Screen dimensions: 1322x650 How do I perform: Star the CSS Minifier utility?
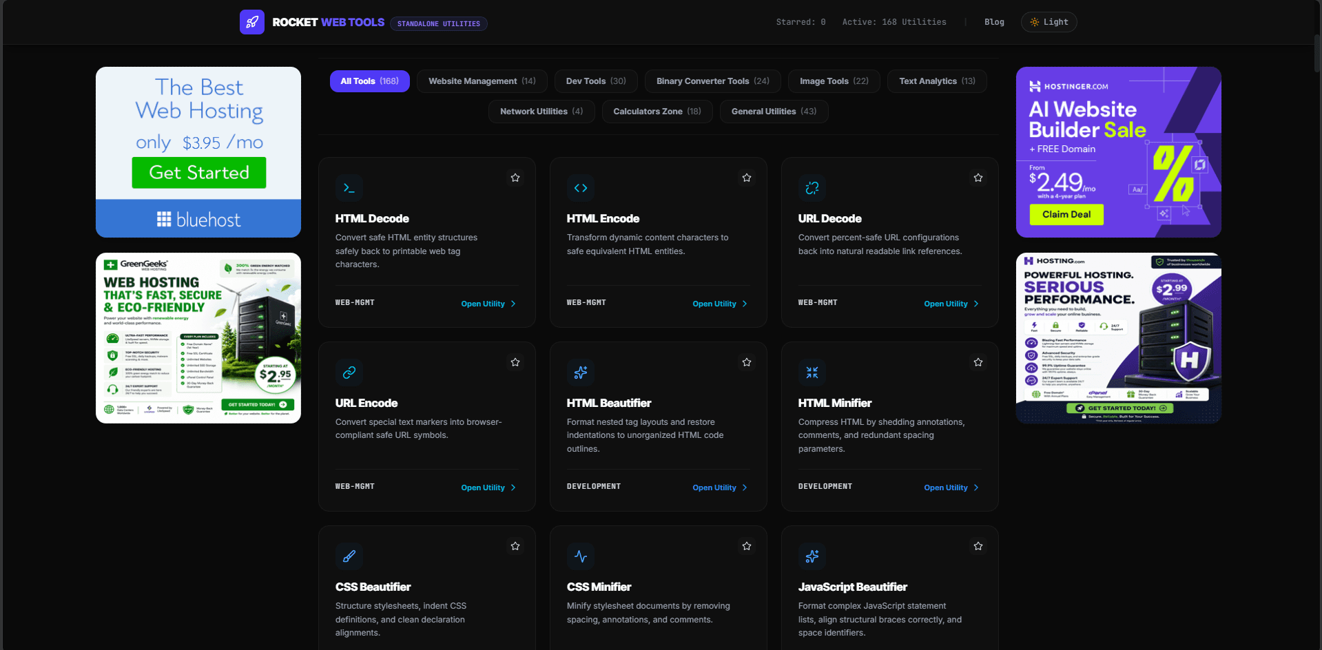pyautogui.click(x=747, y=546)
